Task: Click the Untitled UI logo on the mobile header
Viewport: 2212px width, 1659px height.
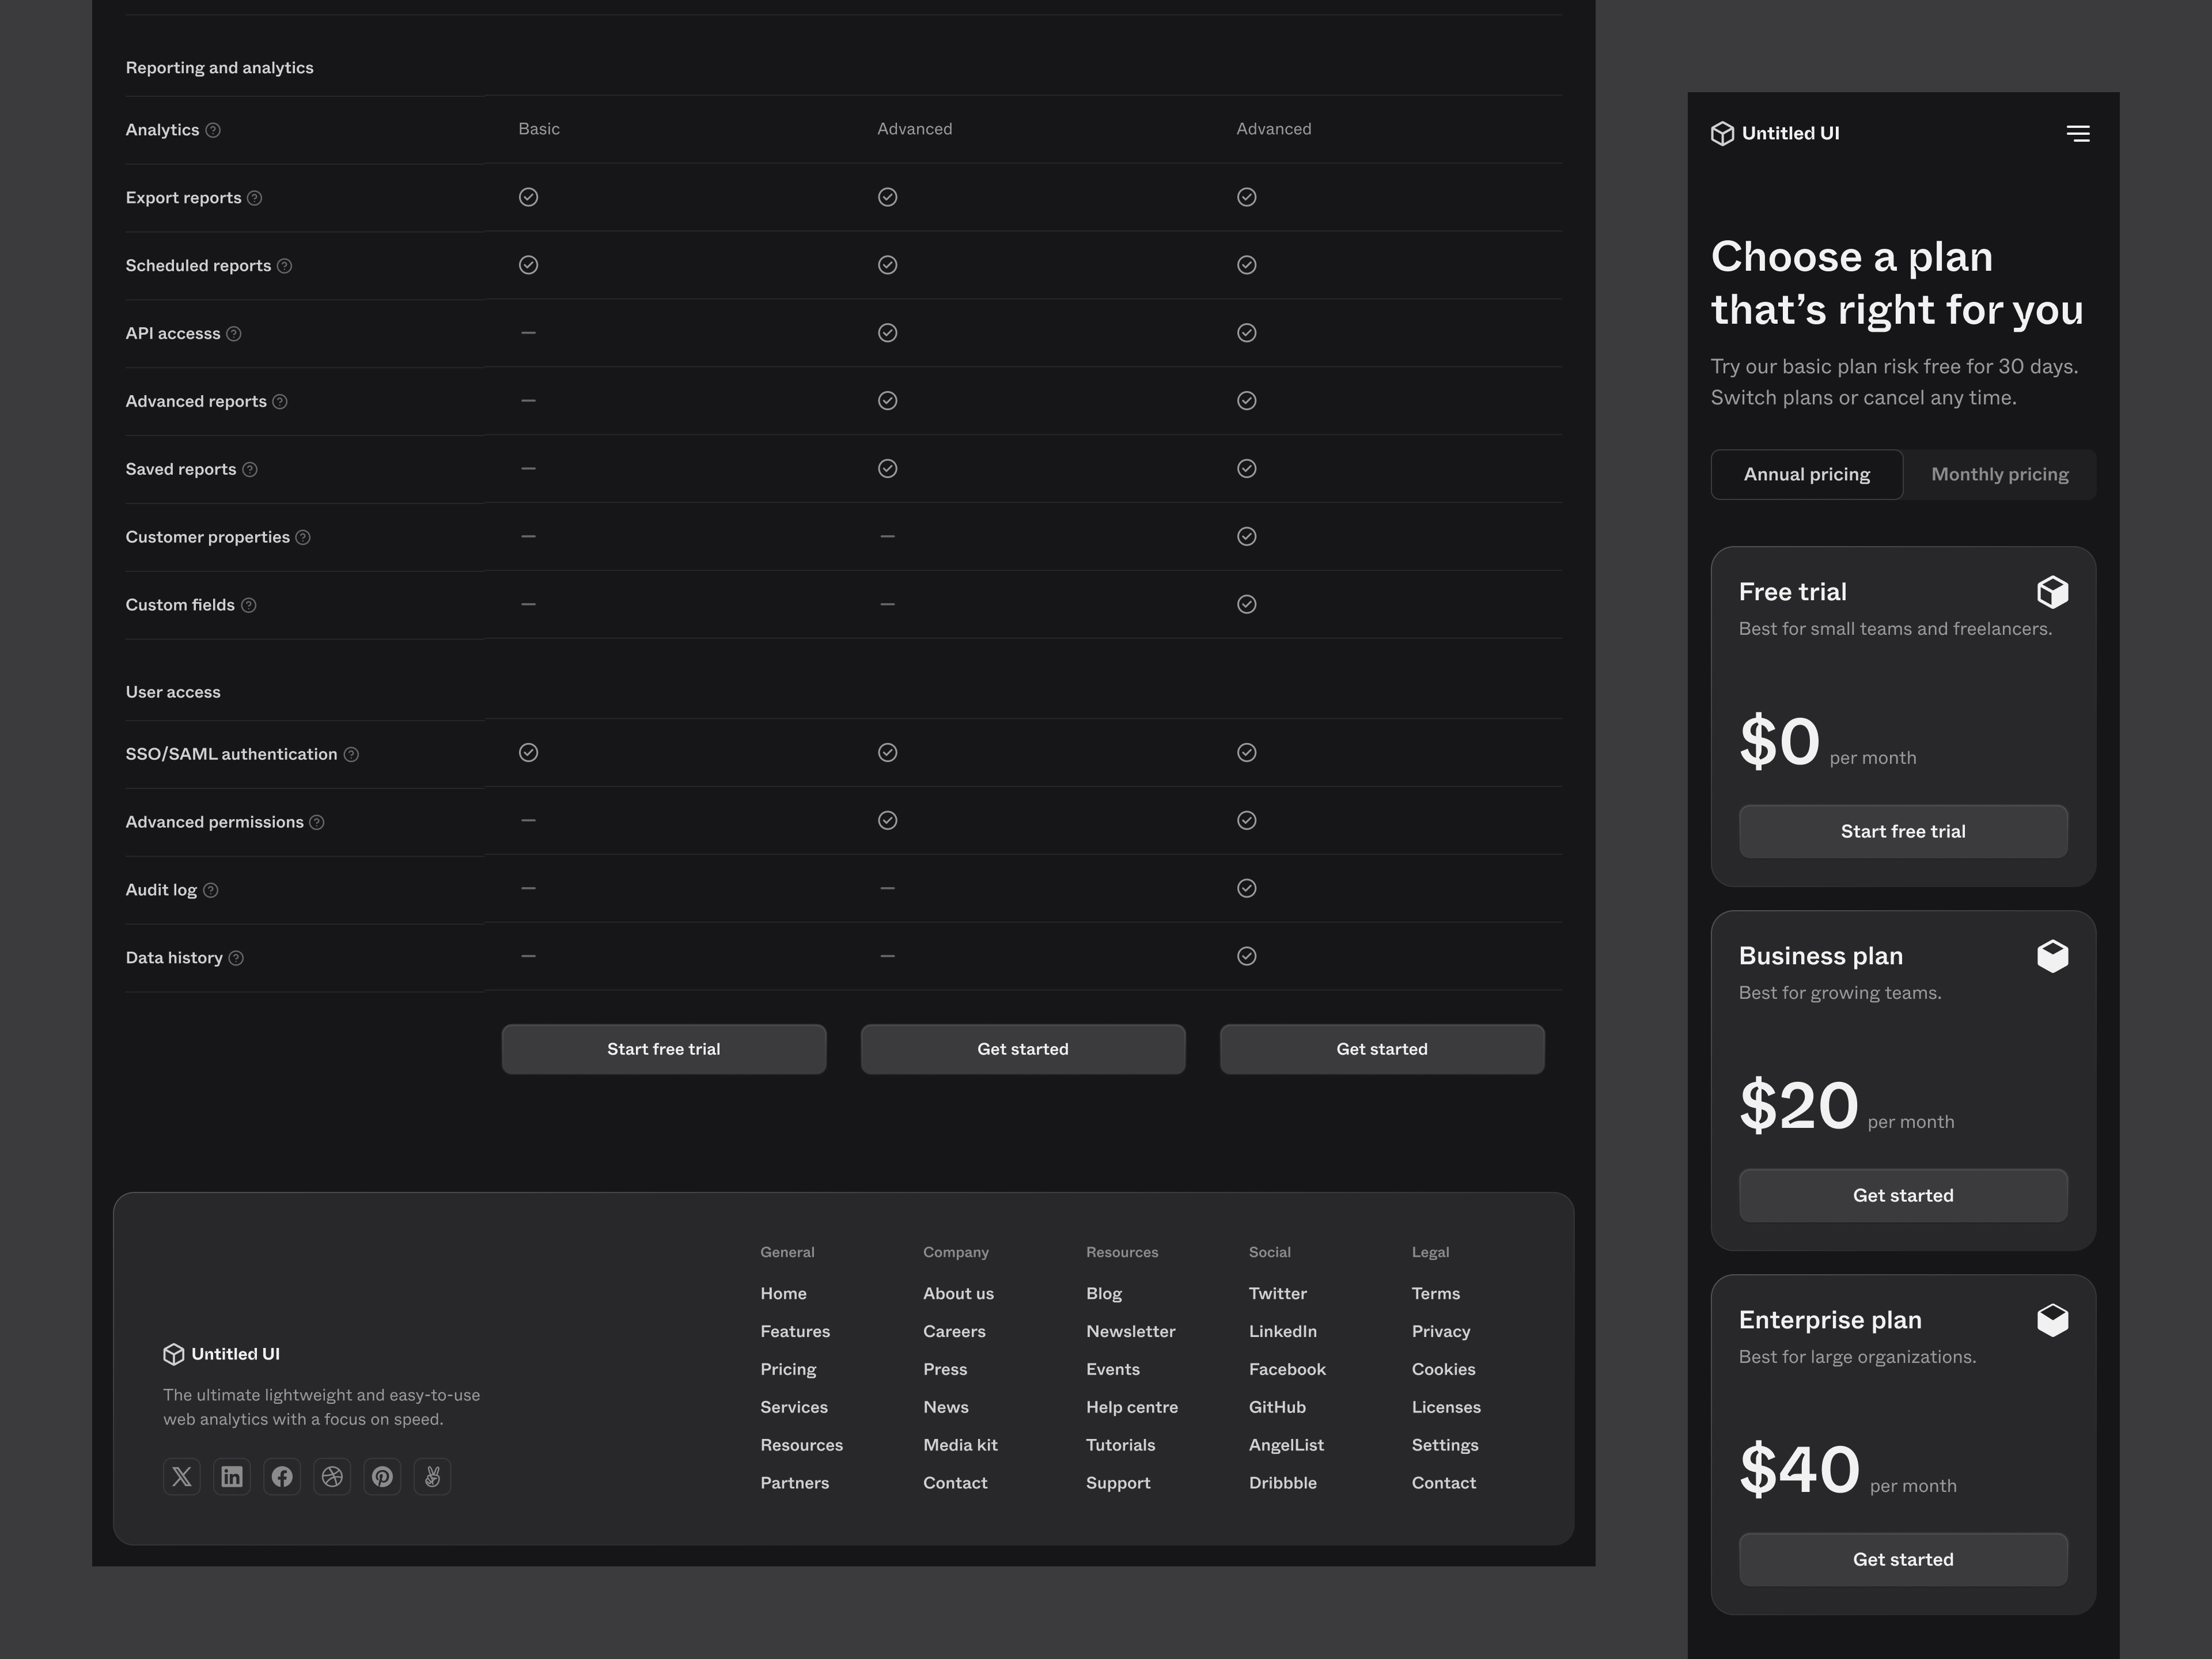Action: pyautogui.click(x=1776, y=132)
